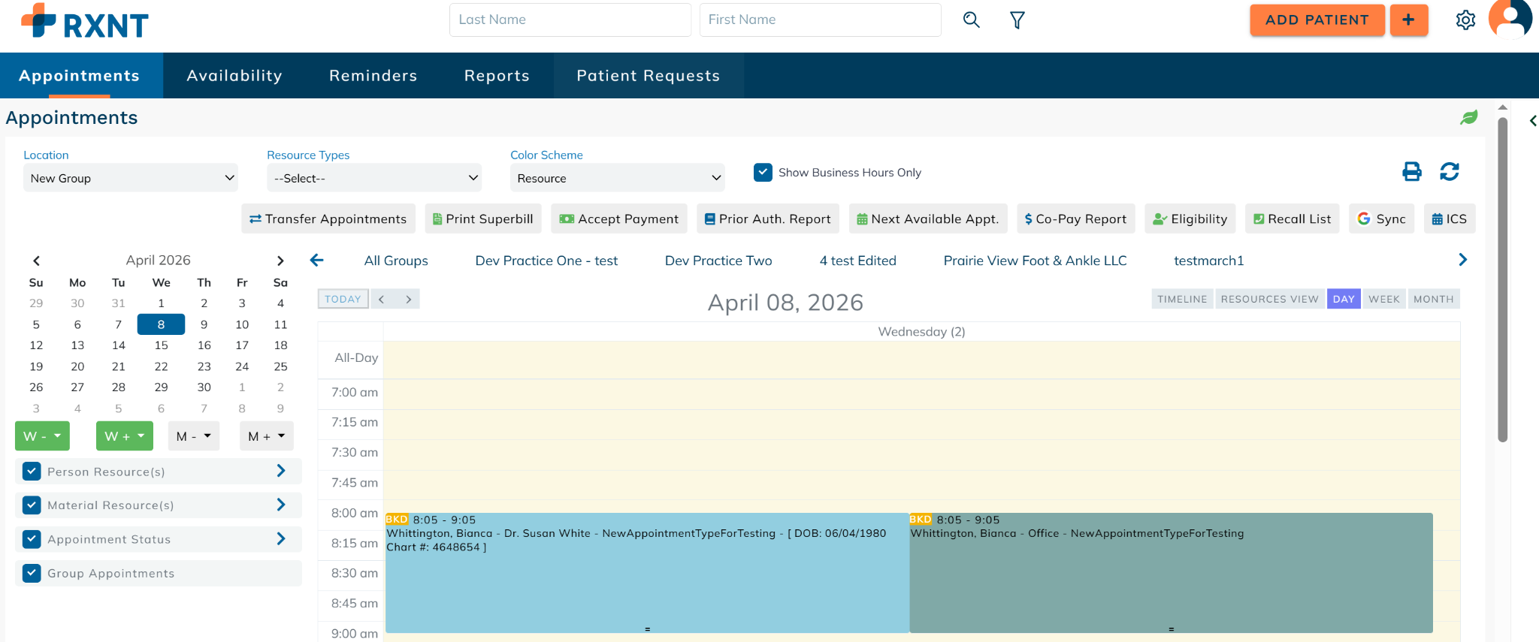The image size is (1539, 642).
Task: Switch to the Availability tab
Action: (234, 76)
